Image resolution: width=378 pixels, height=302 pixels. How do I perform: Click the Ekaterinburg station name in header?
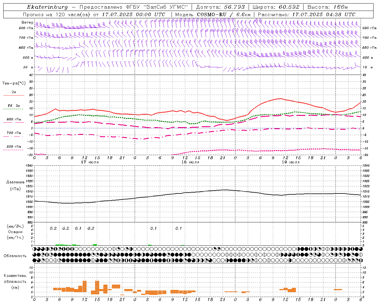(47, 7)
